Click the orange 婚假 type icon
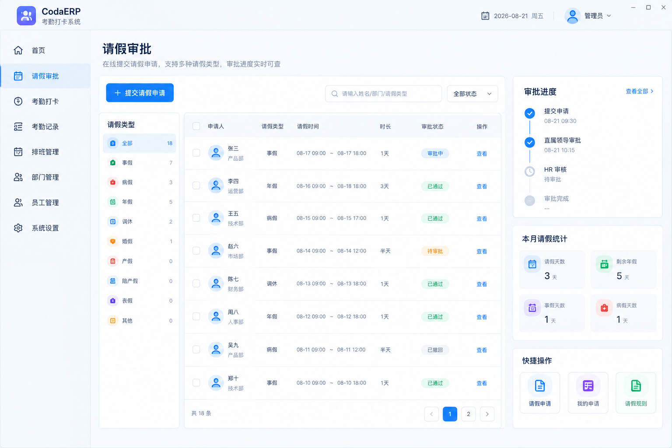This screenshot has width=672, height=448. [113, 241]
